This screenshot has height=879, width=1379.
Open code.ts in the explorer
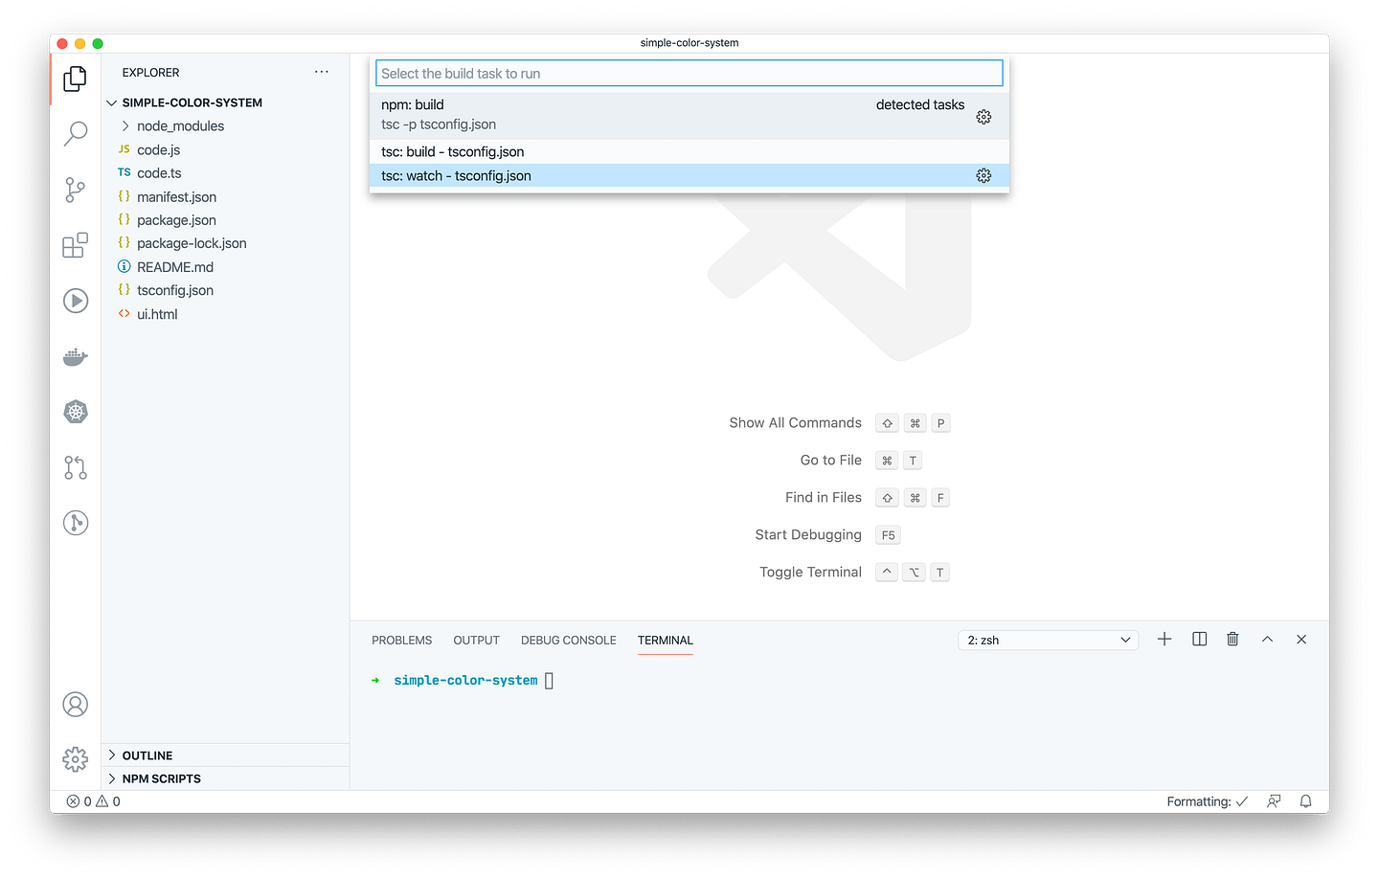[x=159, y=173]
